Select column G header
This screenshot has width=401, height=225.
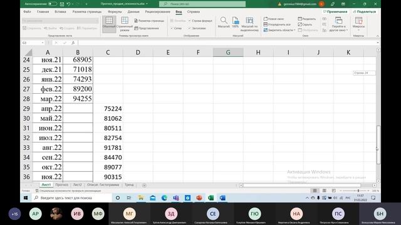(228, 52)
